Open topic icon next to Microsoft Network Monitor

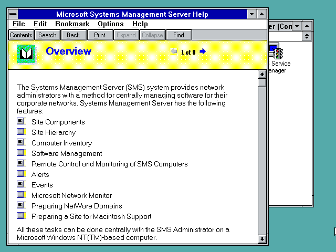click(x=21, y=195)
